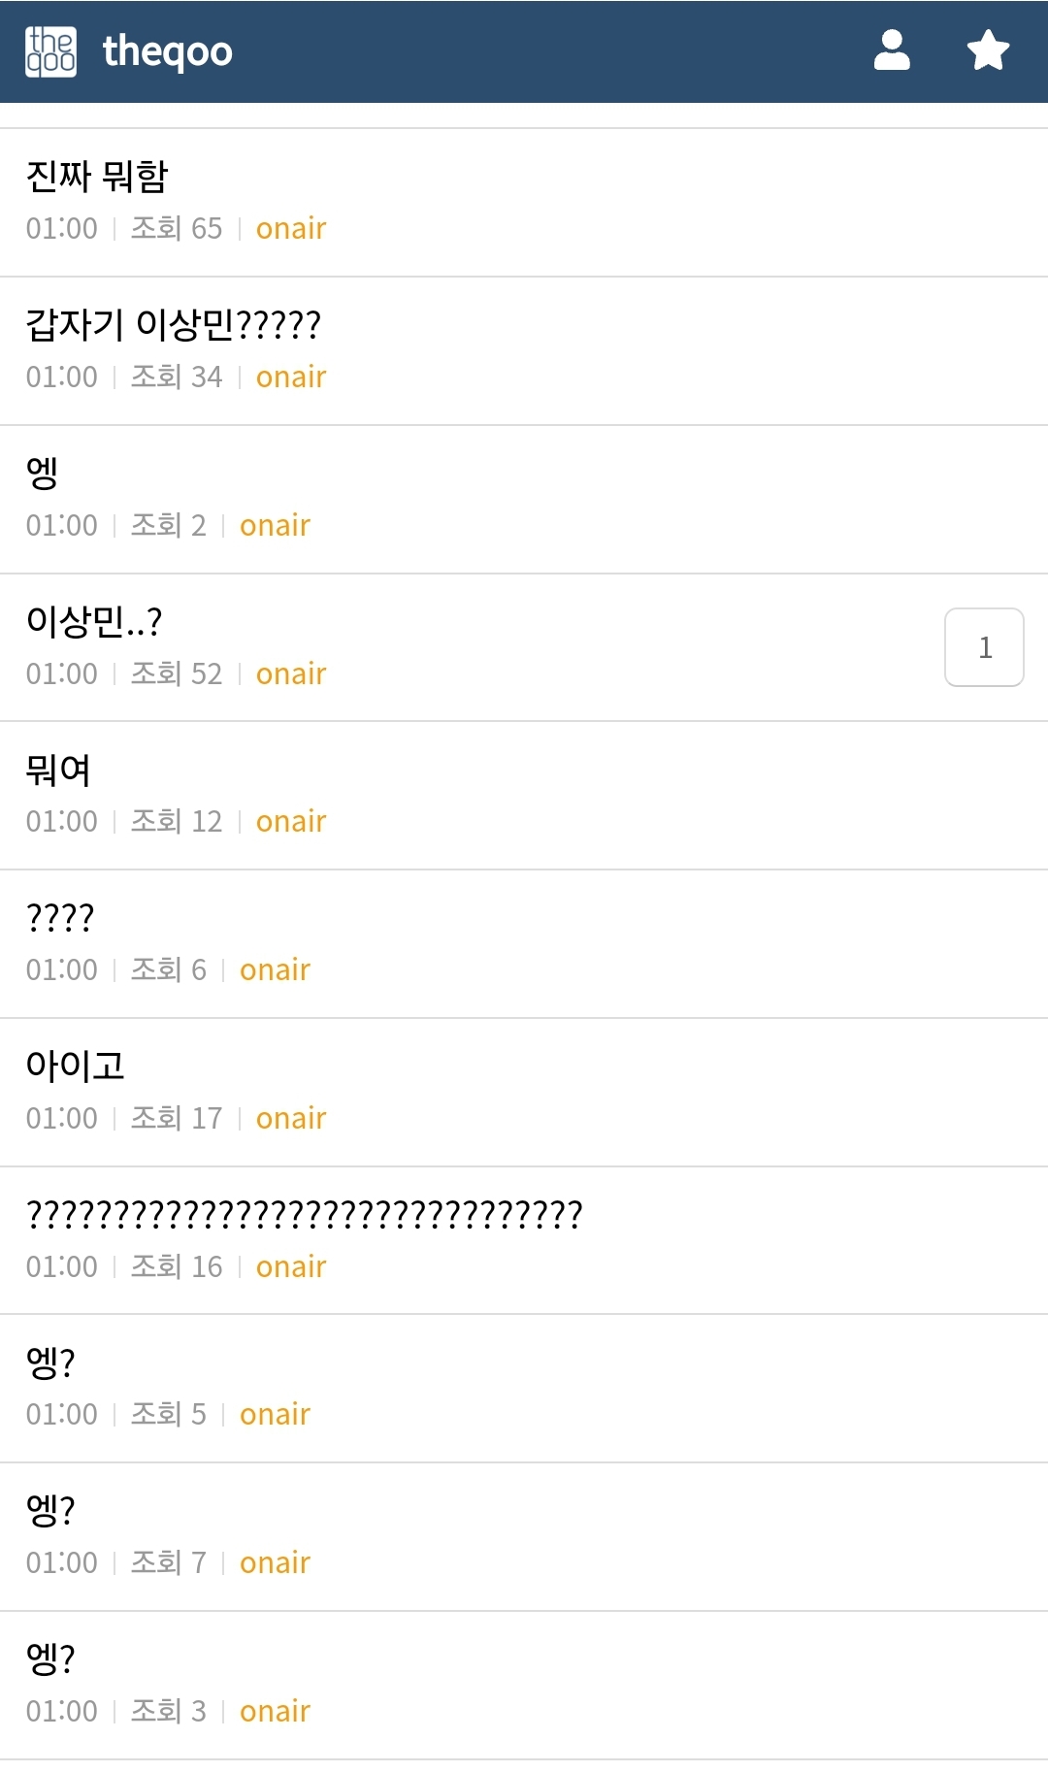
Task: Open the post with the long question-mark title
Action: pos(304,1215)
